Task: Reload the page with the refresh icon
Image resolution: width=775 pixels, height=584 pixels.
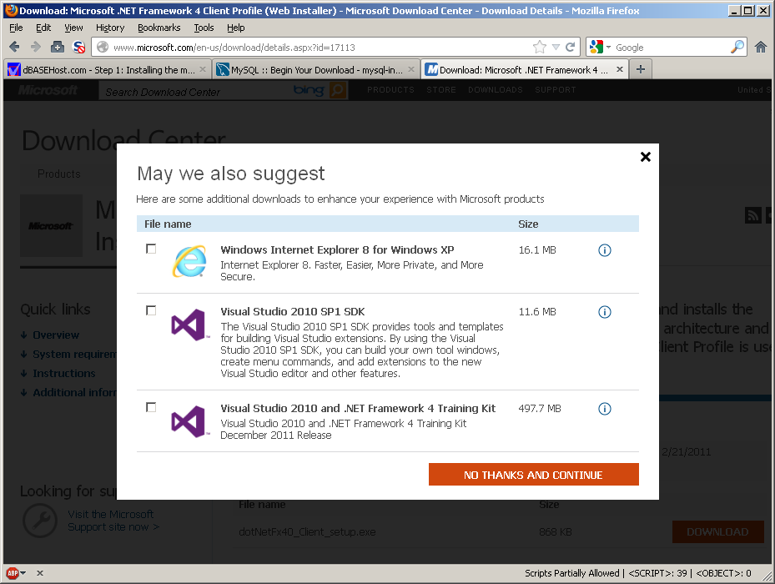Action: click(x=570, y=47)
